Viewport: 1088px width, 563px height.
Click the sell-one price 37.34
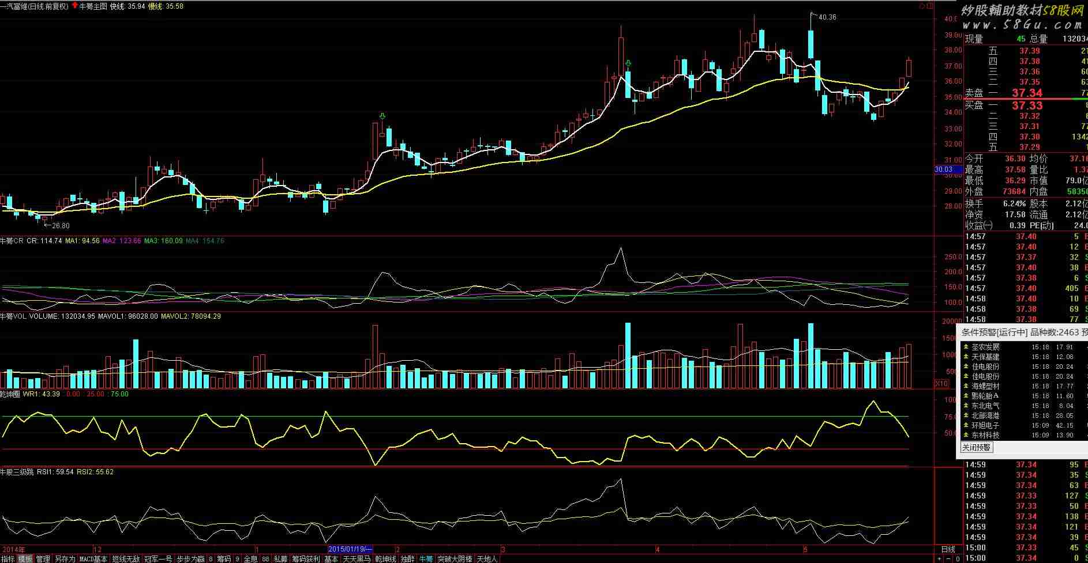[x=1027, y=93]
